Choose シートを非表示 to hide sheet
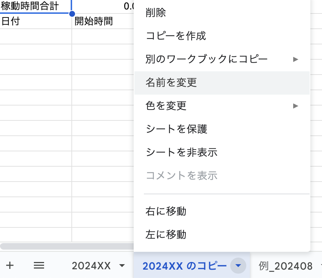 coord(181,152)
